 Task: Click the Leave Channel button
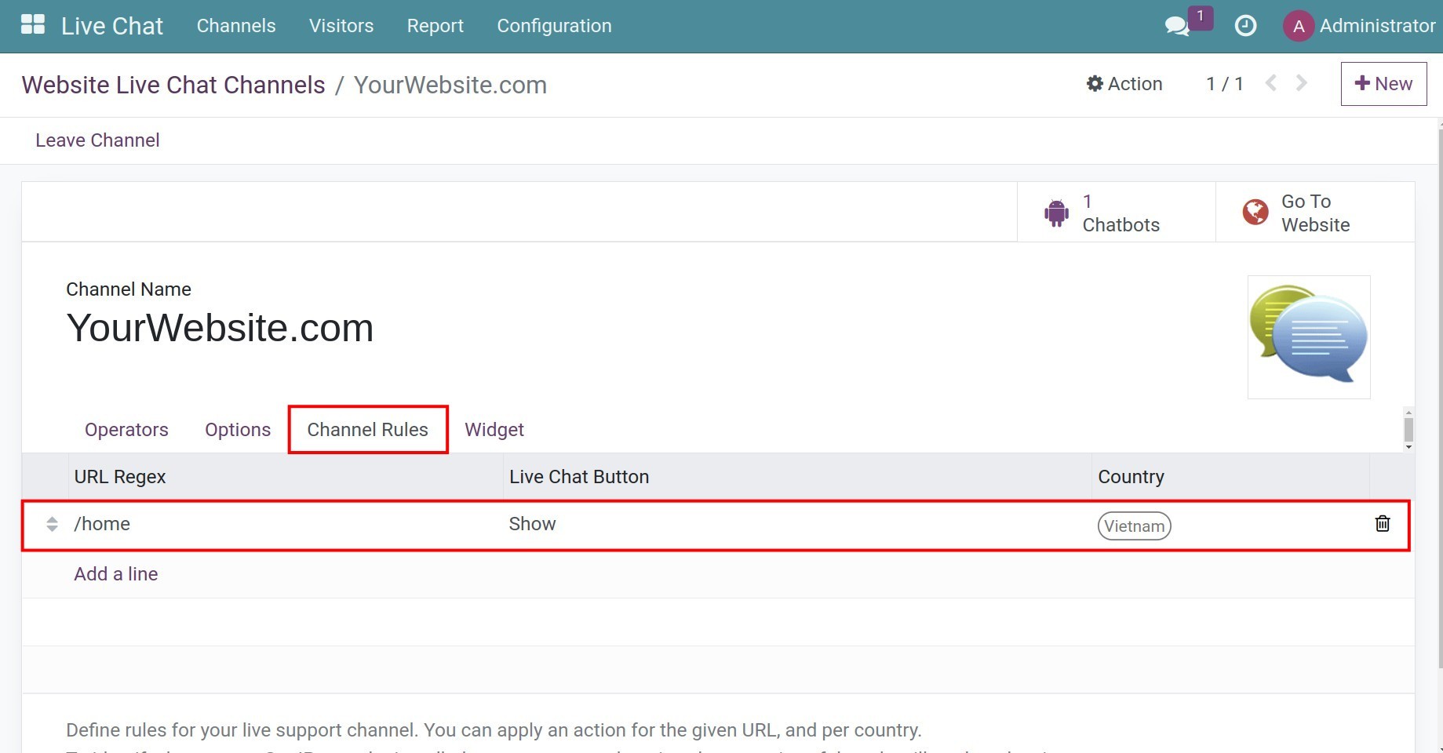(x=97, y=140)
